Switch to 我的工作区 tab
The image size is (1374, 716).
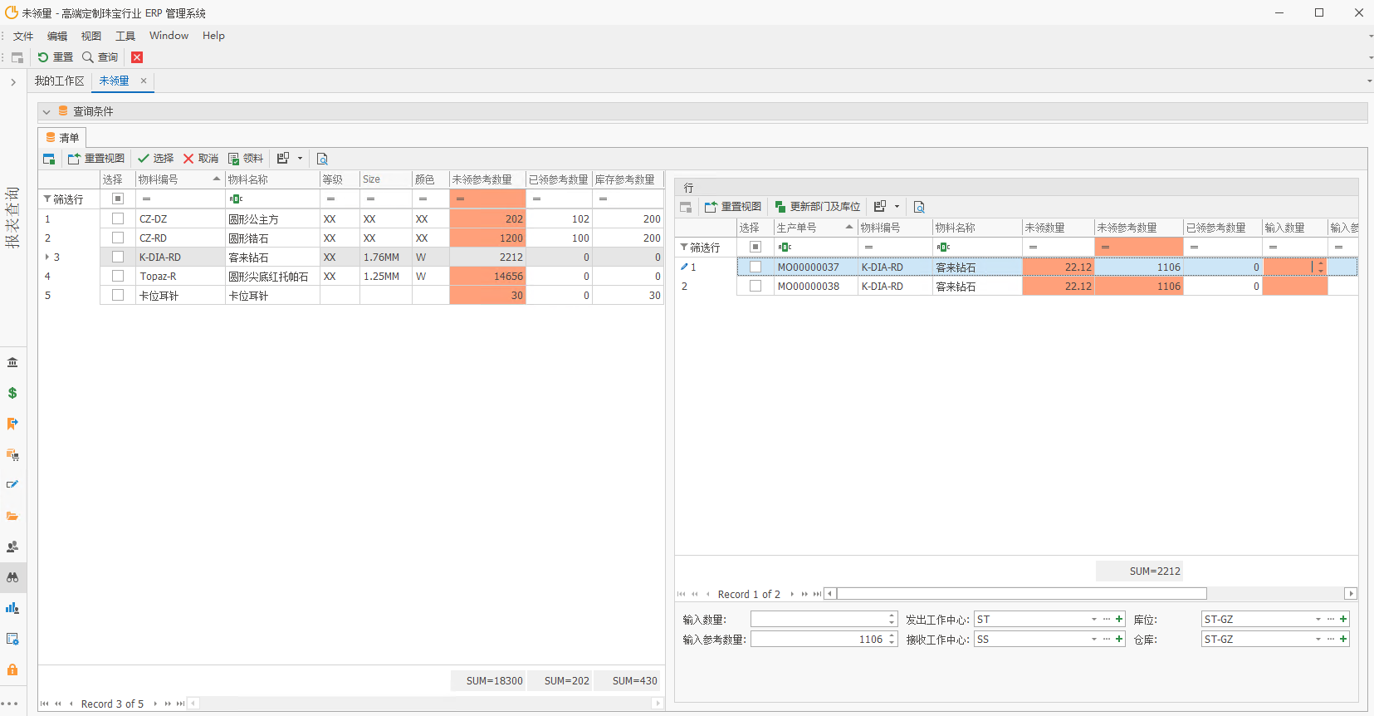[59, 81]
